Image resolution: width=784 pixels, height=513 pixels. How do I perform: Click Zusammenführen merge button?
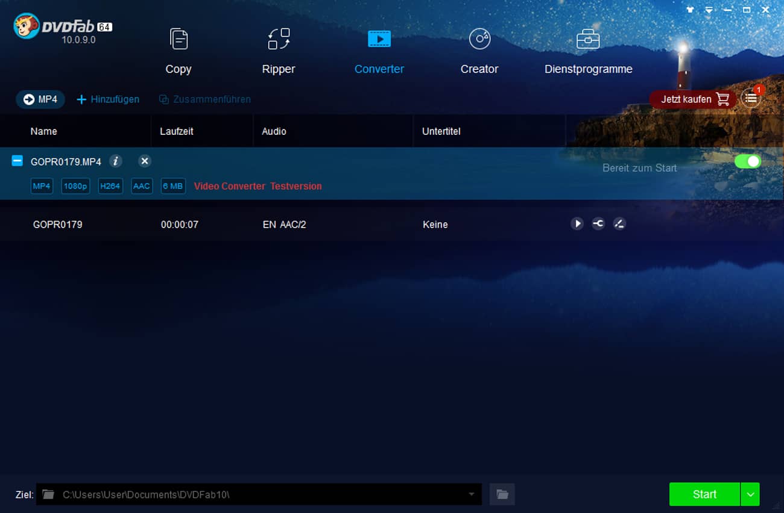click(x=205, y=99)
